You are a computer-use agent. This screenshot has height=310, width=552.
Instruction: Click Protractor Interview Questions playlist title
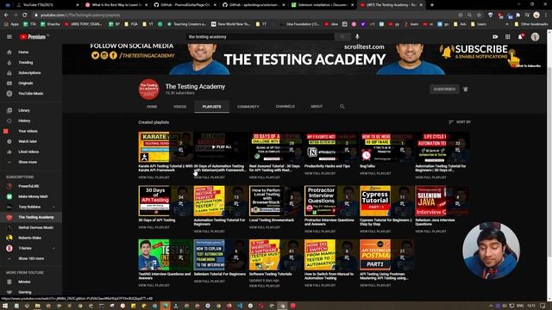329,222
